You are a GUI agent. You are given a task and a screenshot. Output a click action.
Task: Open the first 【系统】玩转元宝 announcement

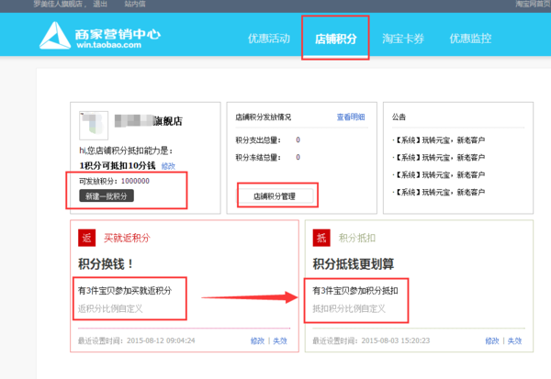click(439, 140)
